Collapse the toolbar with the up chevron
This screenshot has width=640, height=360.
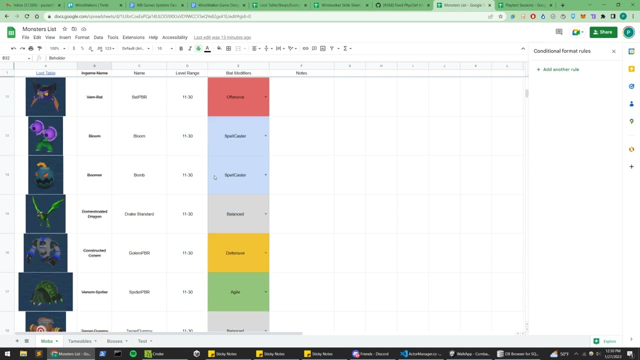click(523, 48)
